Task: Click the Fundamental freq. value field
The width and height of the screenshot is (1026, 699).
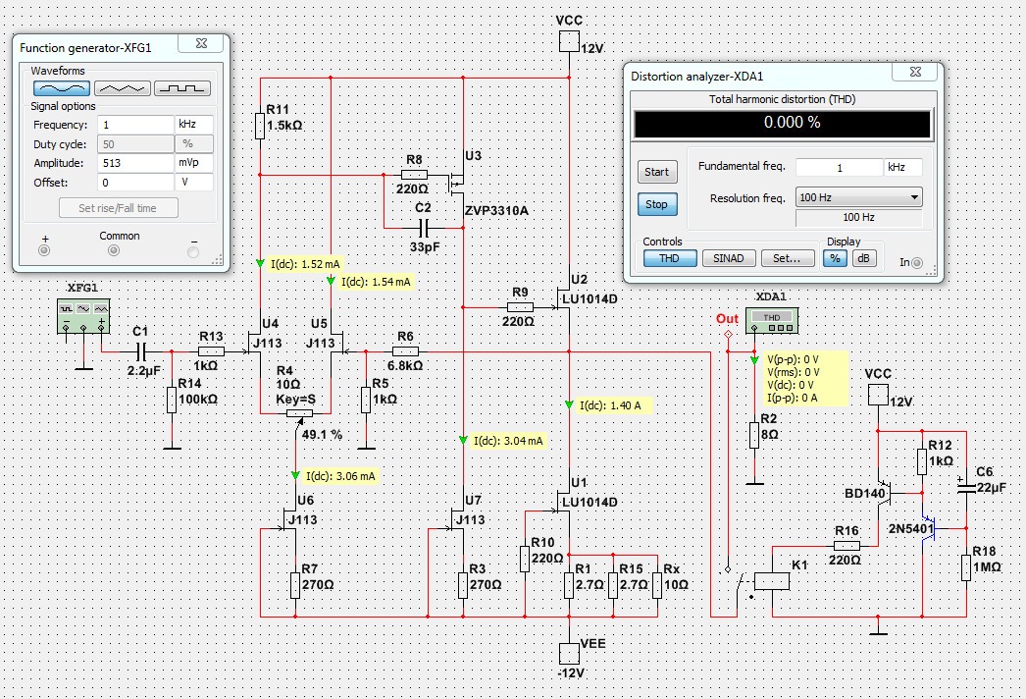Action: tap(839, 167)
